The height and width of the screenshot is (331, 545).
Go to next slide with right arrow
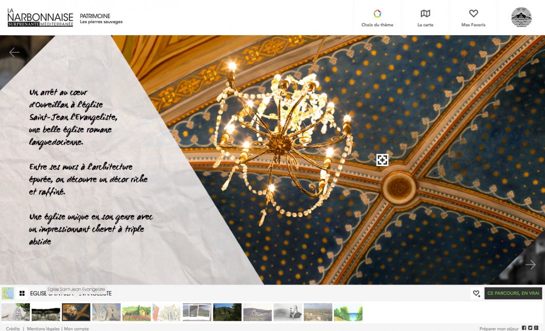coord(530,265)
